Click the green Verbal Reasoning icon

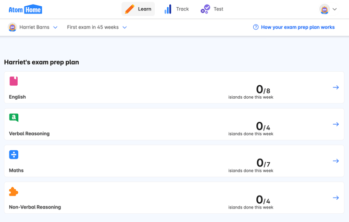click(14, 118)
